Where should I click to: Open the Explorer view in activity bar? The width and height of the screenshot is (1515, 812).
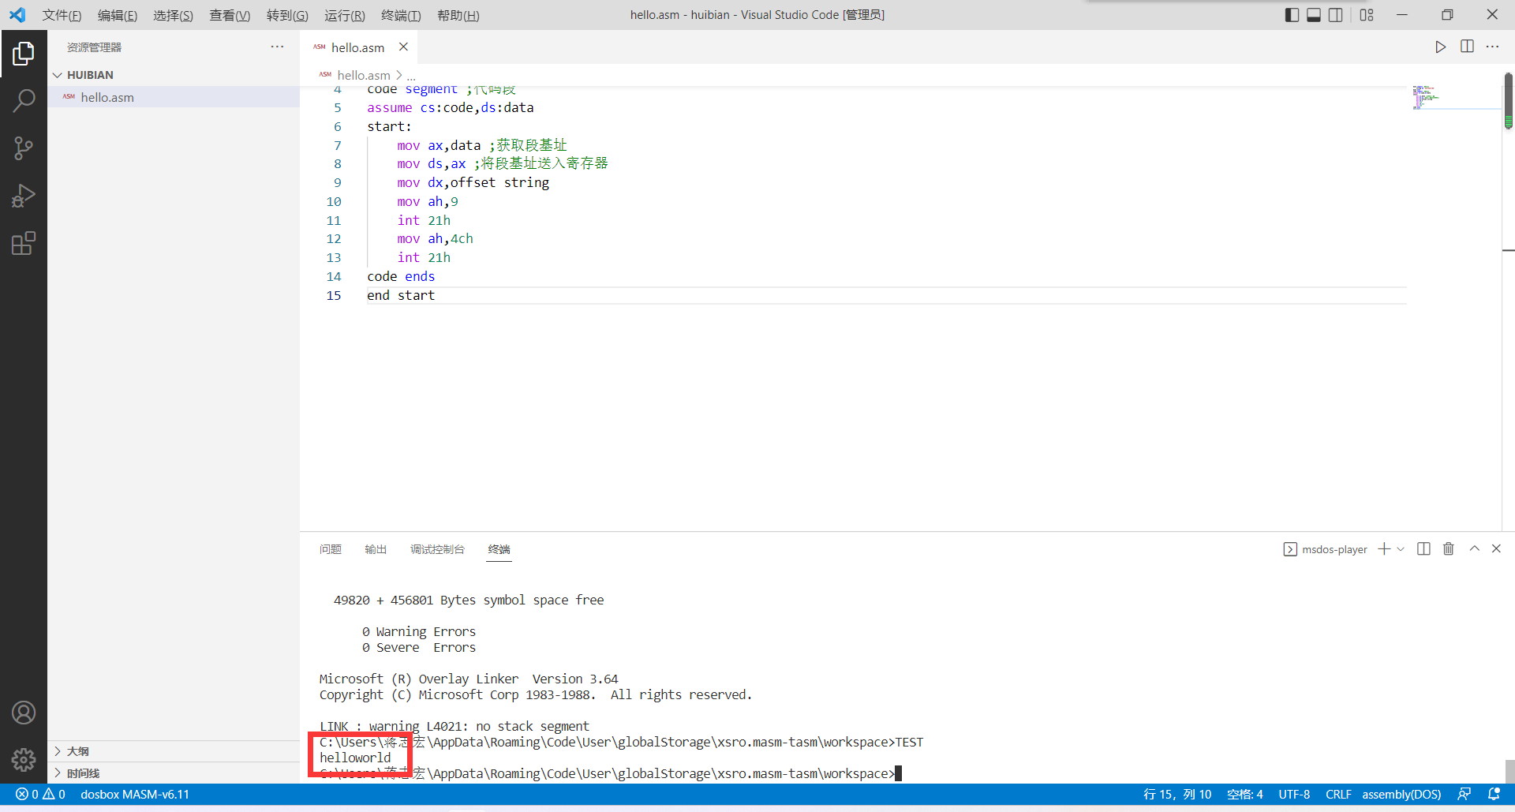coord(24,53)
